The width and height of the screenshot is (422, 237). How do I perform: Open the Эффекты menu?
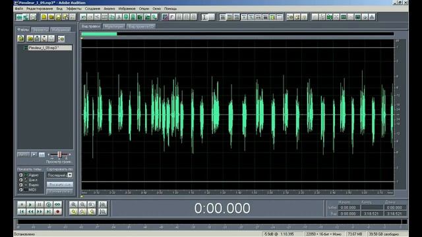point(74,9)
